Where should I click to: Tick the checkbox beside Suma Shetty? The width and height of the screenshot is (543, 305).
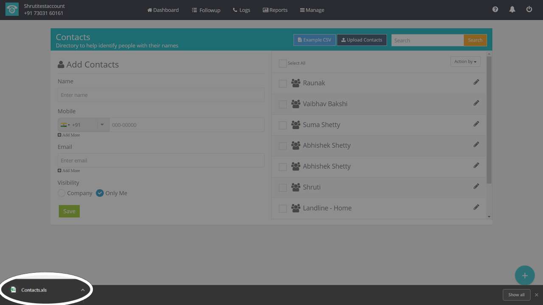pos(283,125)
